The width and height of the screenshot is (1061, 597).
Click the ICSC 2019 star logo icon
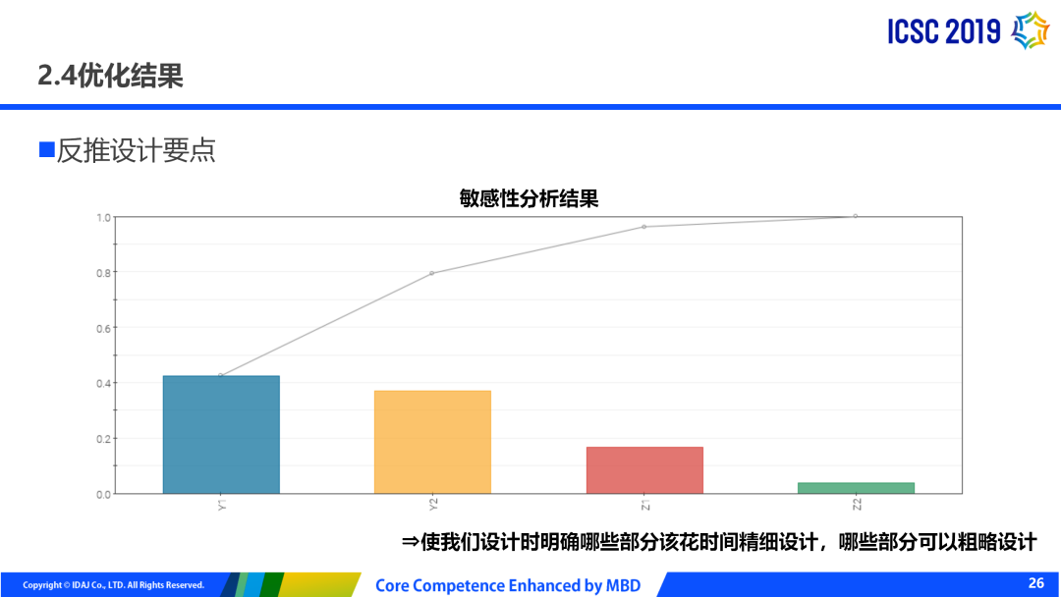pos(1031,30)
